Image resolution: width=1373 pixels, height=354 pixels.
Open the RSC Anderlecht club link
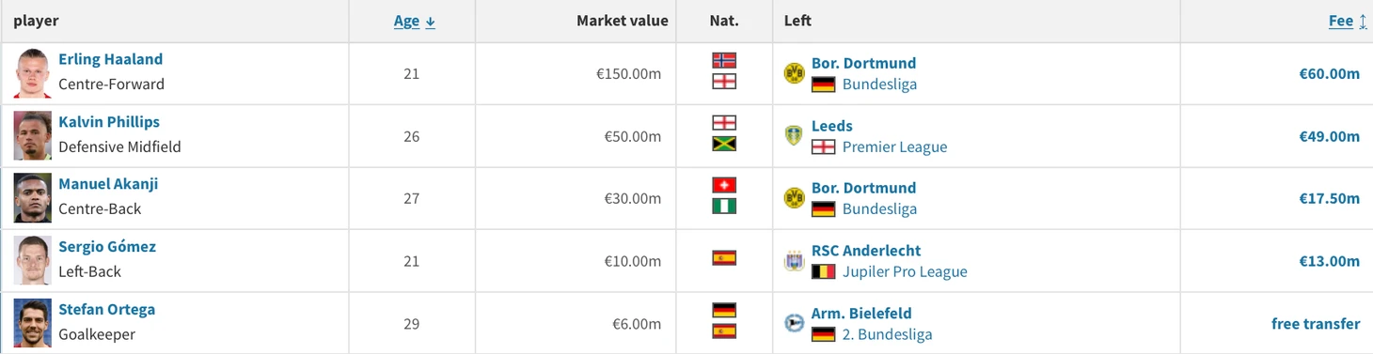click(866, 251)
